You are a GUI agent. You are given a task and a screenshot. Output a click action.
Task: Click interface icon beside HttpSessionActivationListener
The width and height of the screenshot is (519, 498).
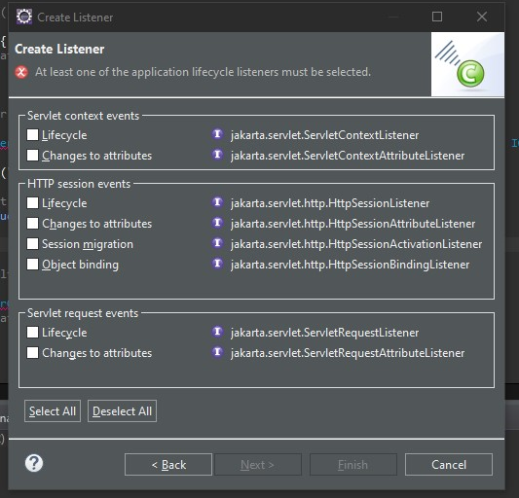(217, 243)
